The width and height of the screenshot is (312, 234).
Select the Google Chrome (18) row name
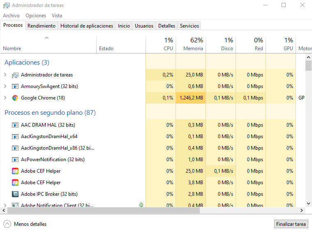tap(43, 98)
